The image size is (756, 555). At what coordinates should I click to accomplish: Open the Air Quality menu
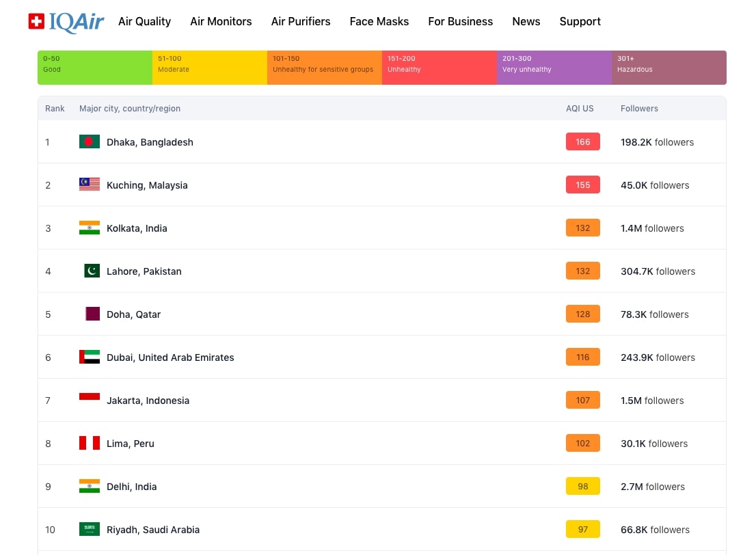145,22
